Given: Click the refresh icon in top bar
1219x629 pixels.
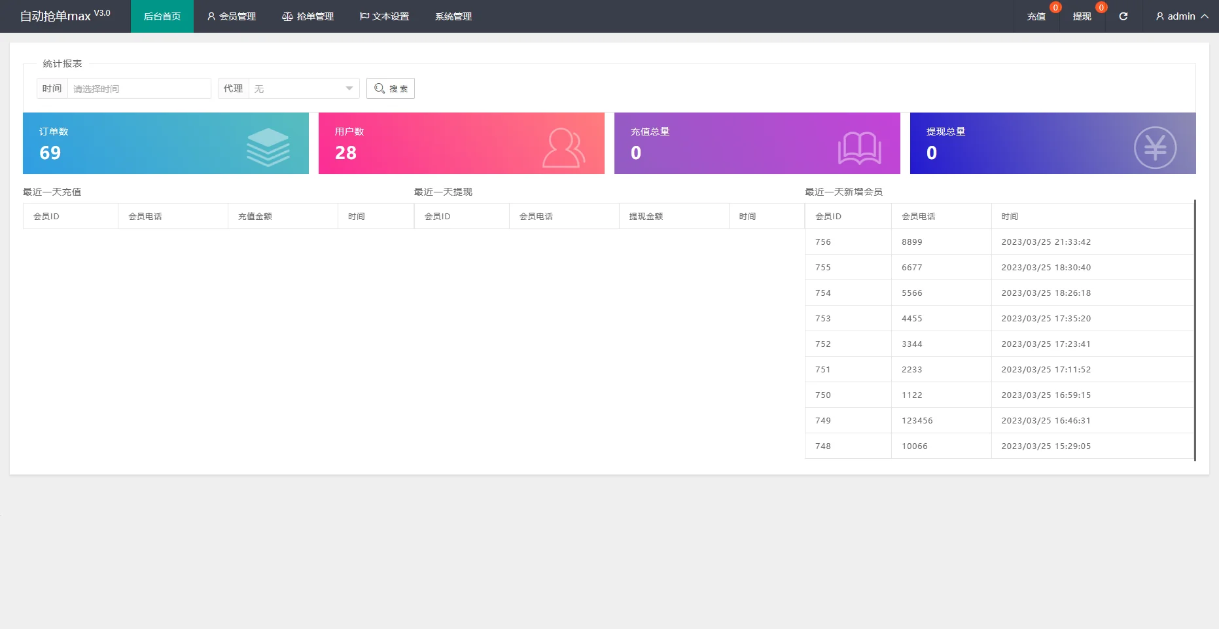Looking at the screenshot, I should (1123, 16).
